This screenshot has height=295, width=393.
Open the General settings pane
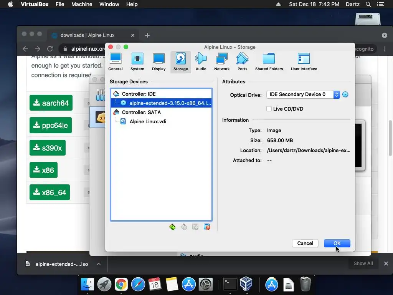115,62
